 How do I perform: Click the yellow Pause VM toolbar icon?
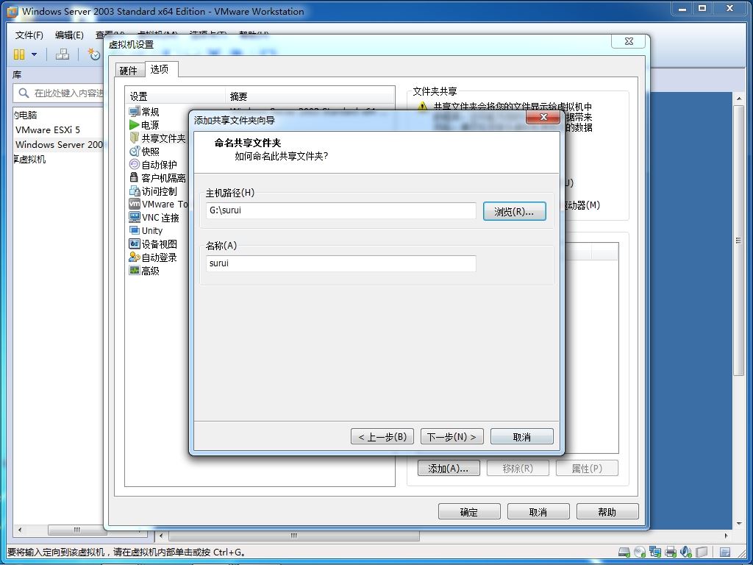[x=19, y=54]
